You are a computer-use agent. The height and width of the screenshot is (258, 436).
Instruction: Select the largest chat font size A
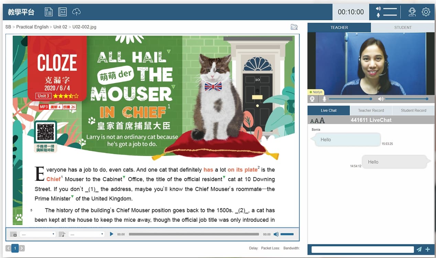322,120
